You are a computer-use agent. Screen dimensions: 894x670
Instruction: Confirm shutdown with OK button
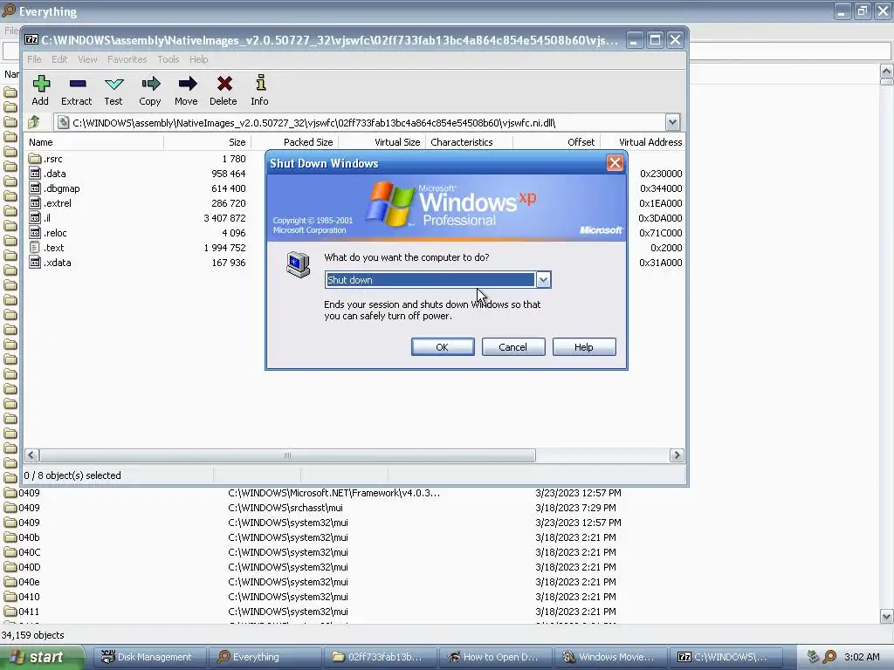click(x=443, y=347)
